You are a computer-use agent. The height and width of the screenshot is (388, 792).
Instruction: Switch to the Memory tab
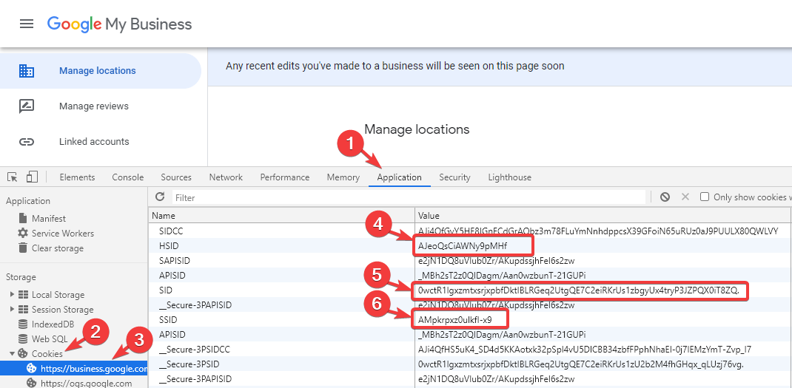coord(343,177)
